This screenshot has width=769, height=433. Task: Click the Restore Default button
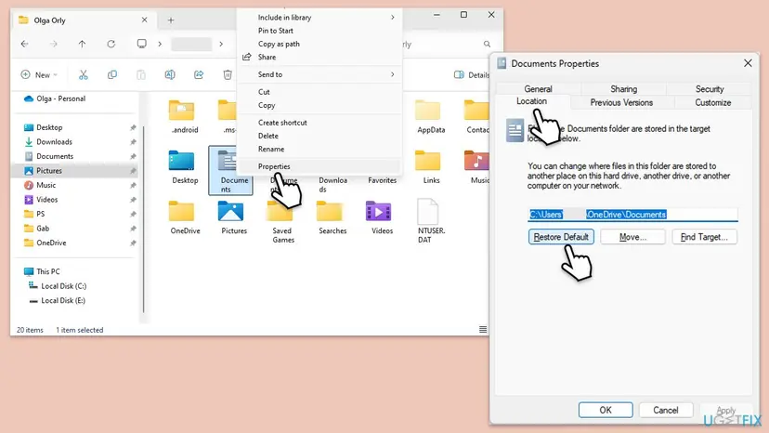coord(561,237)
